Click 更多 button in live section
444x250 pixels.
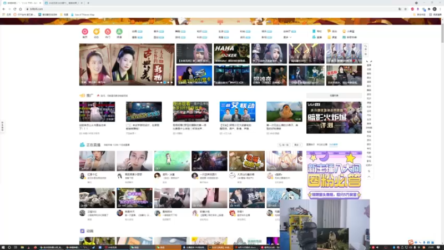pos(297,145)
